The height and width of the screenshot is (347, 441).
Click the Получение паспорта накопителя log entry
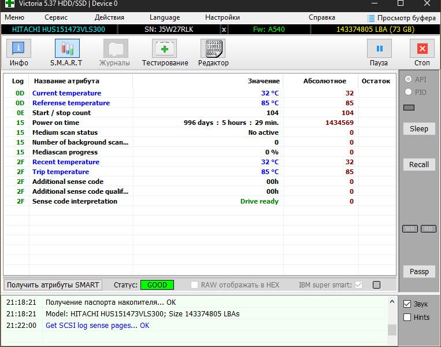pyautogui.click(x=110, y=302)
